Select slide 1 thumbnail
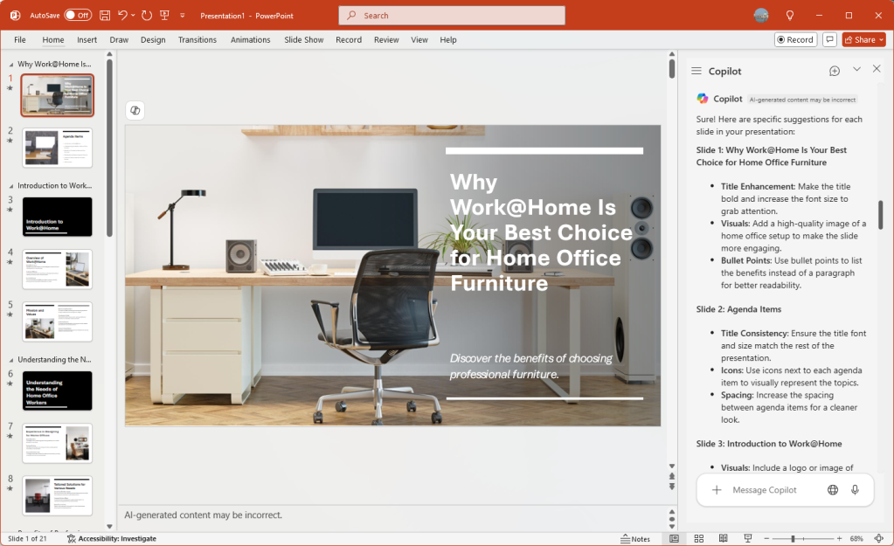The height and width of the screenshot is (546, 894). tap(57, 95)
